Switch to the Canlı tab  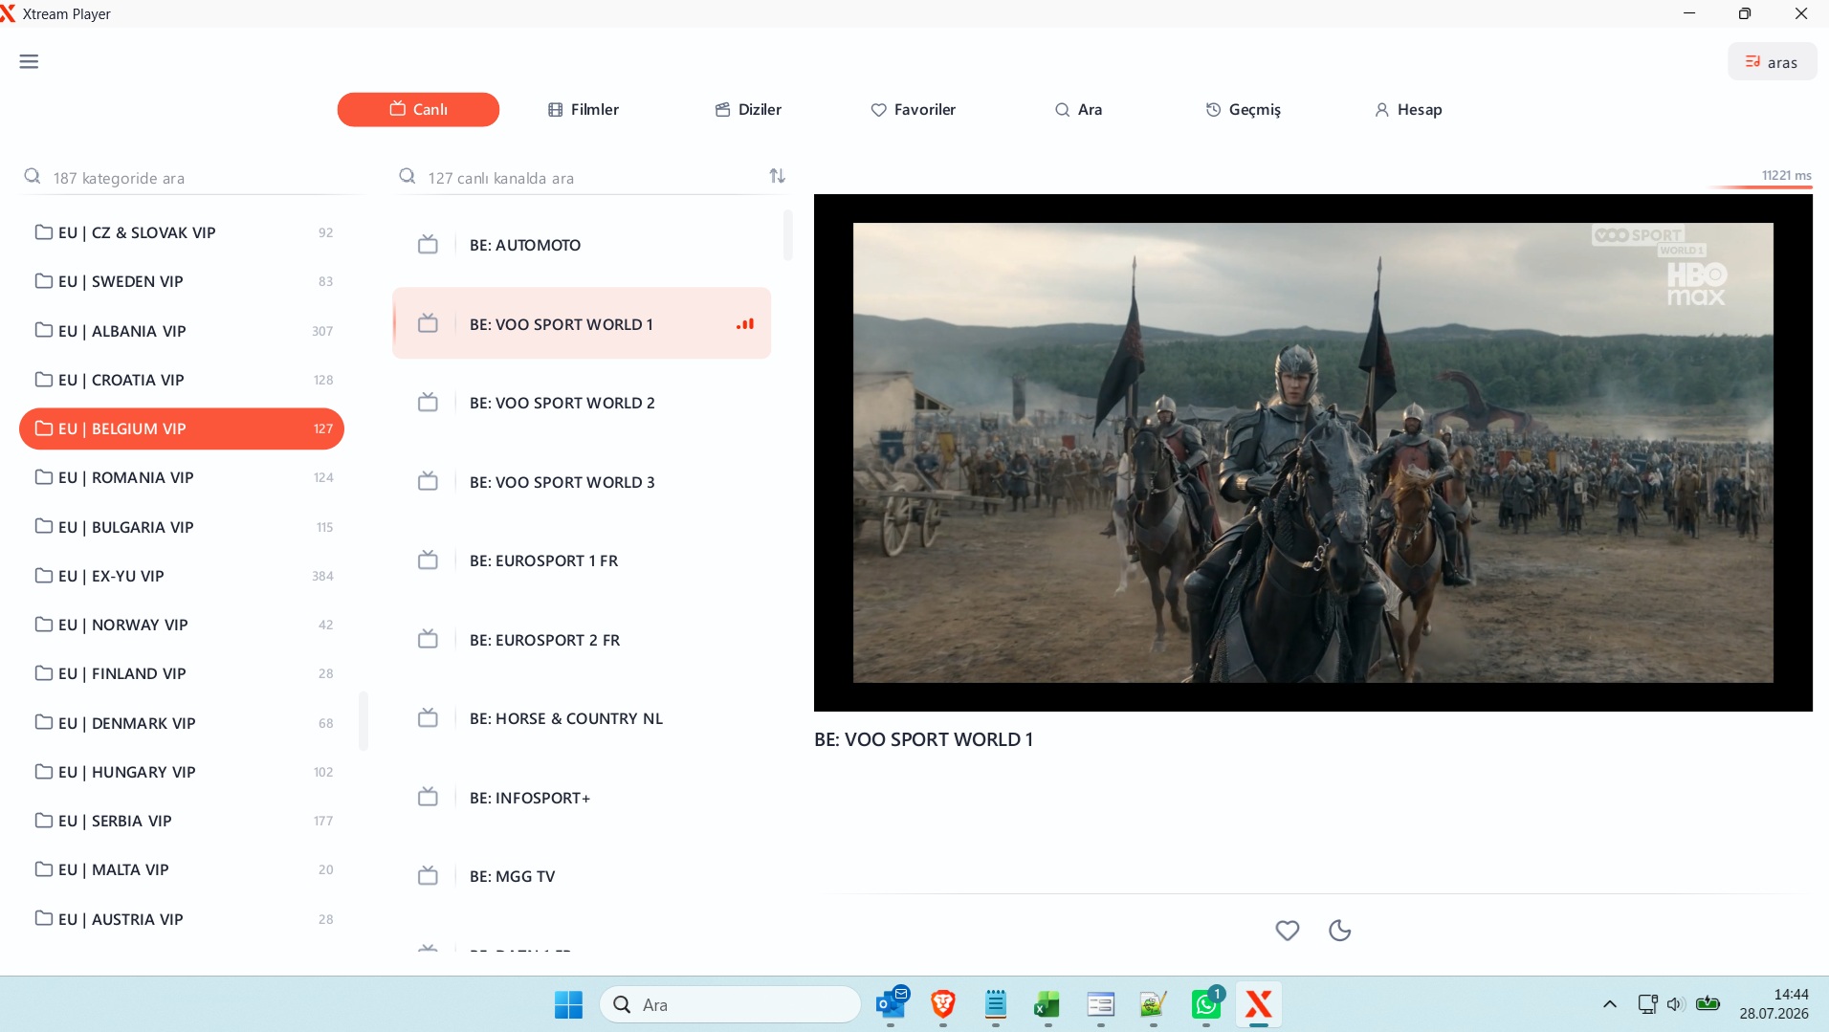[418, 110]
